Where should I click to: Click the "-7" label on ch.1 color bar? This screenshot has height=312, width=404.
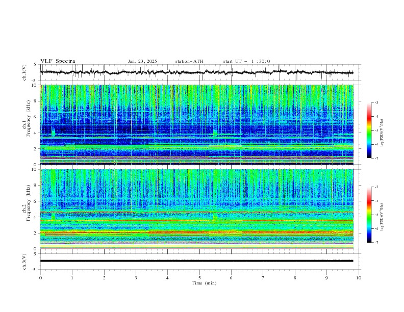point(376,158)
